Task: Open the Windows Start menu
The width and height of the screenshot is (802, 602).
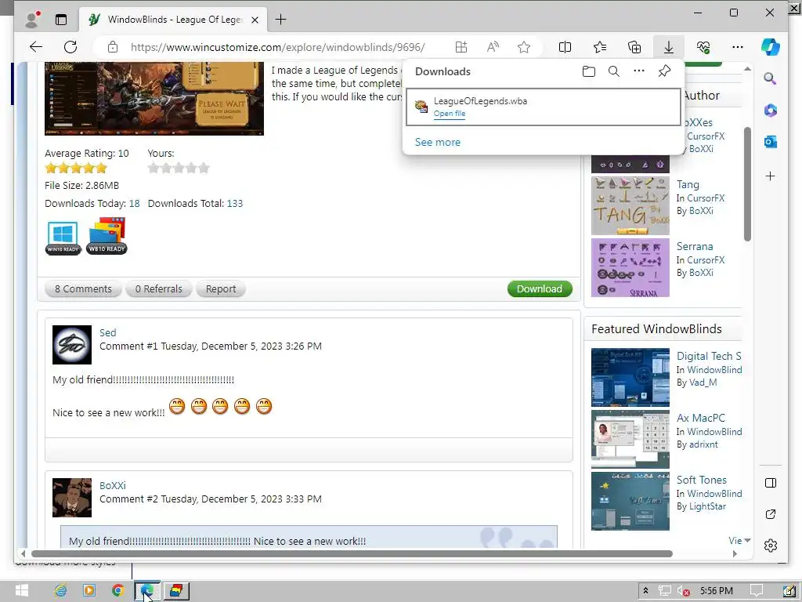Action: pos(21,591)
